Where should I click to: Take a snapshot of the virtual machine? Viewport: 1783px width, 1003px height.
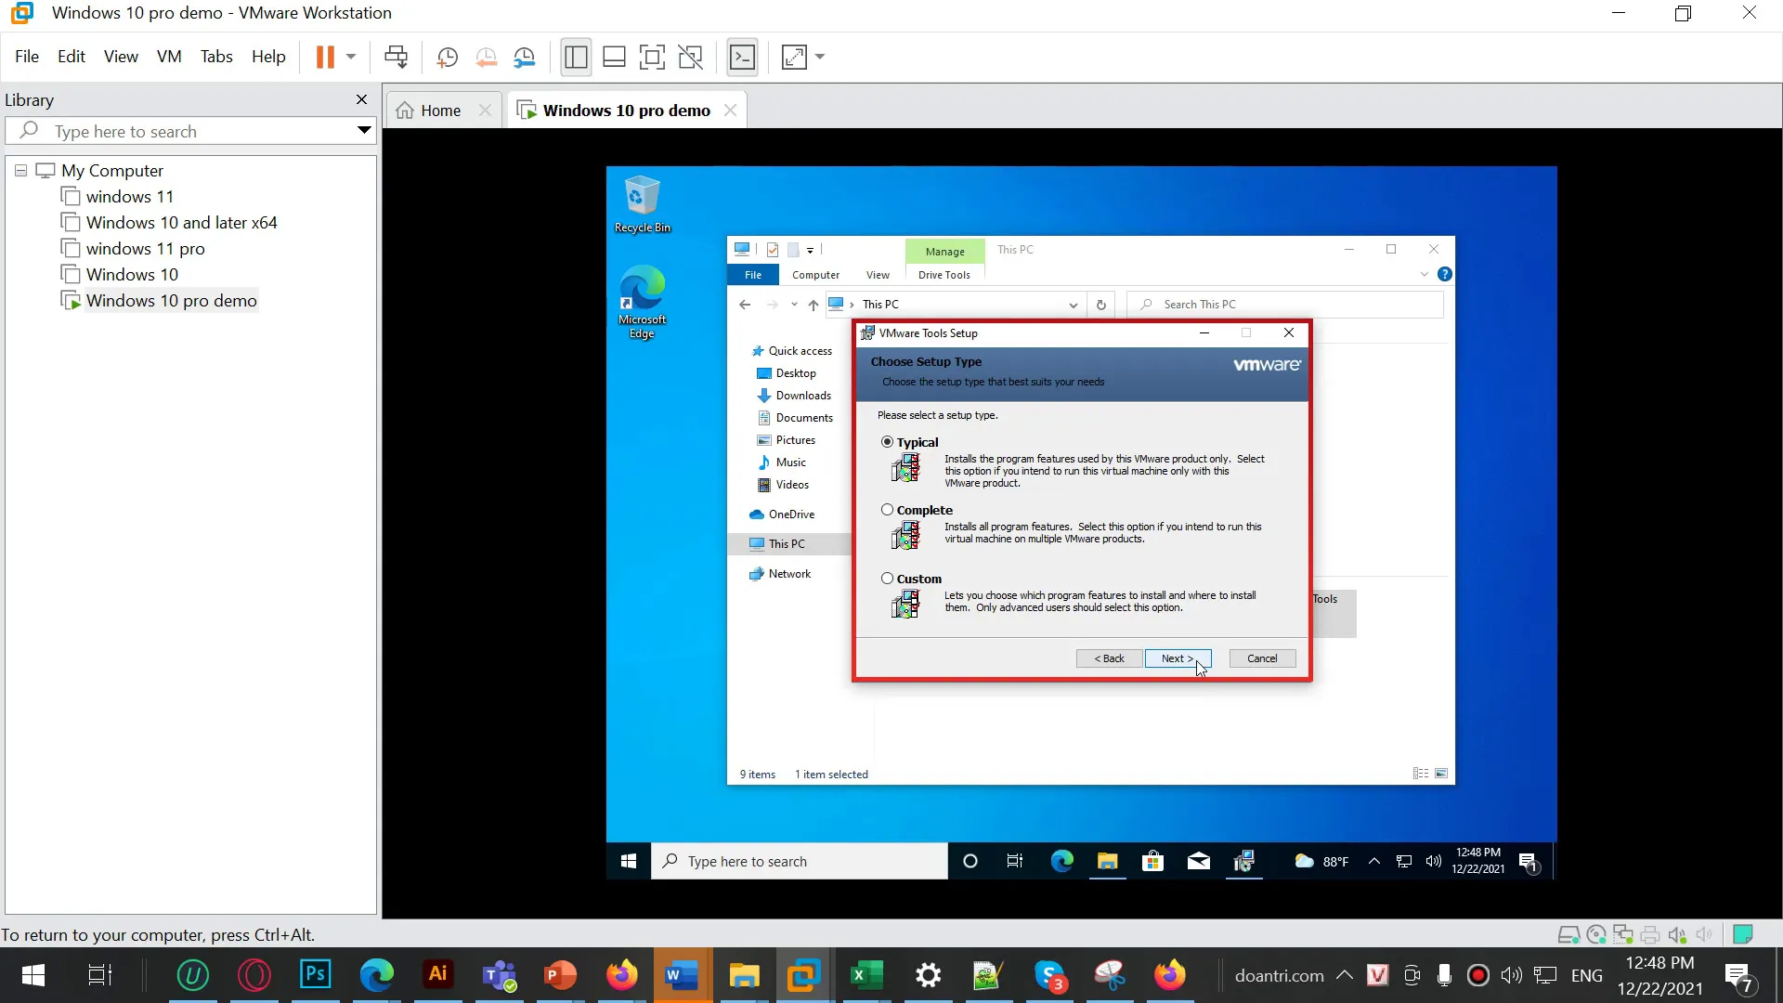(447, 57)
